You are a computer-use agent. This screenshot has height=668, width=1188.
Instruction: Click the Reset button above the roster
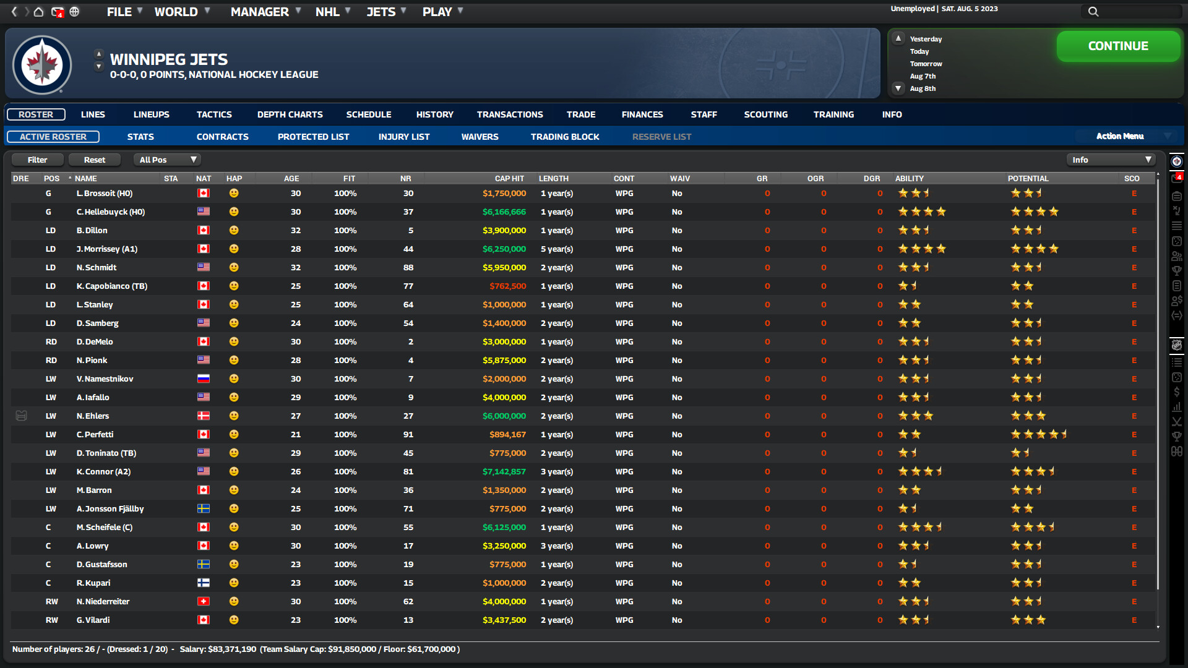[x=94, y=160]
